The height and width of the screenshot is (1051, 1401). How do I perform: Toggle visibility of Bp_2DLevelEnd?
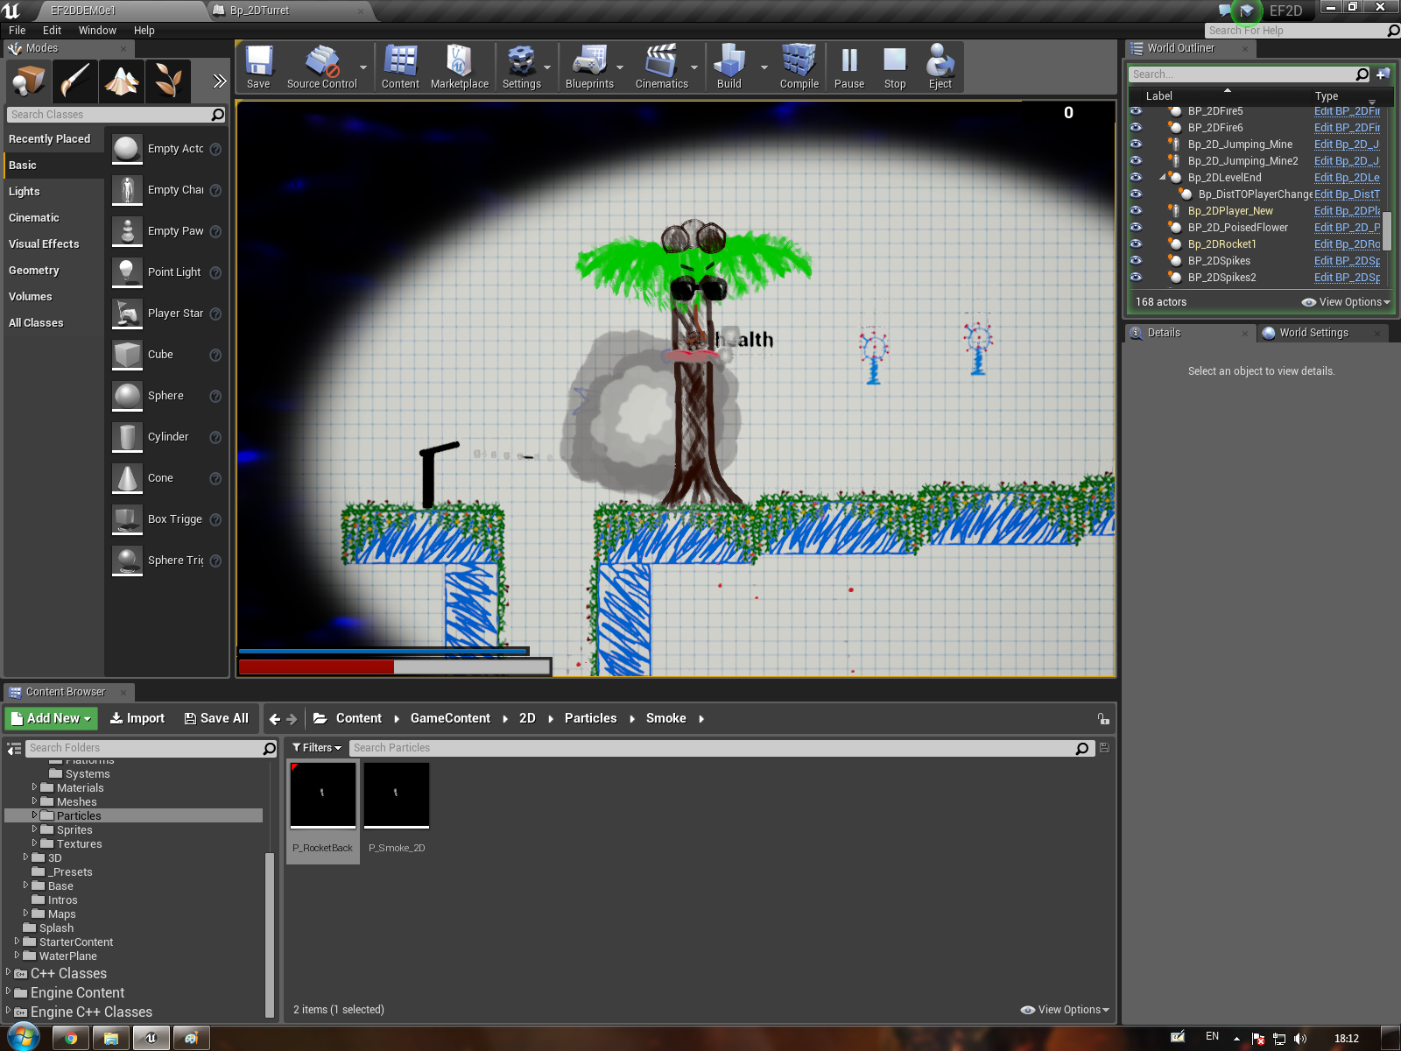(x=1136, y=178)
